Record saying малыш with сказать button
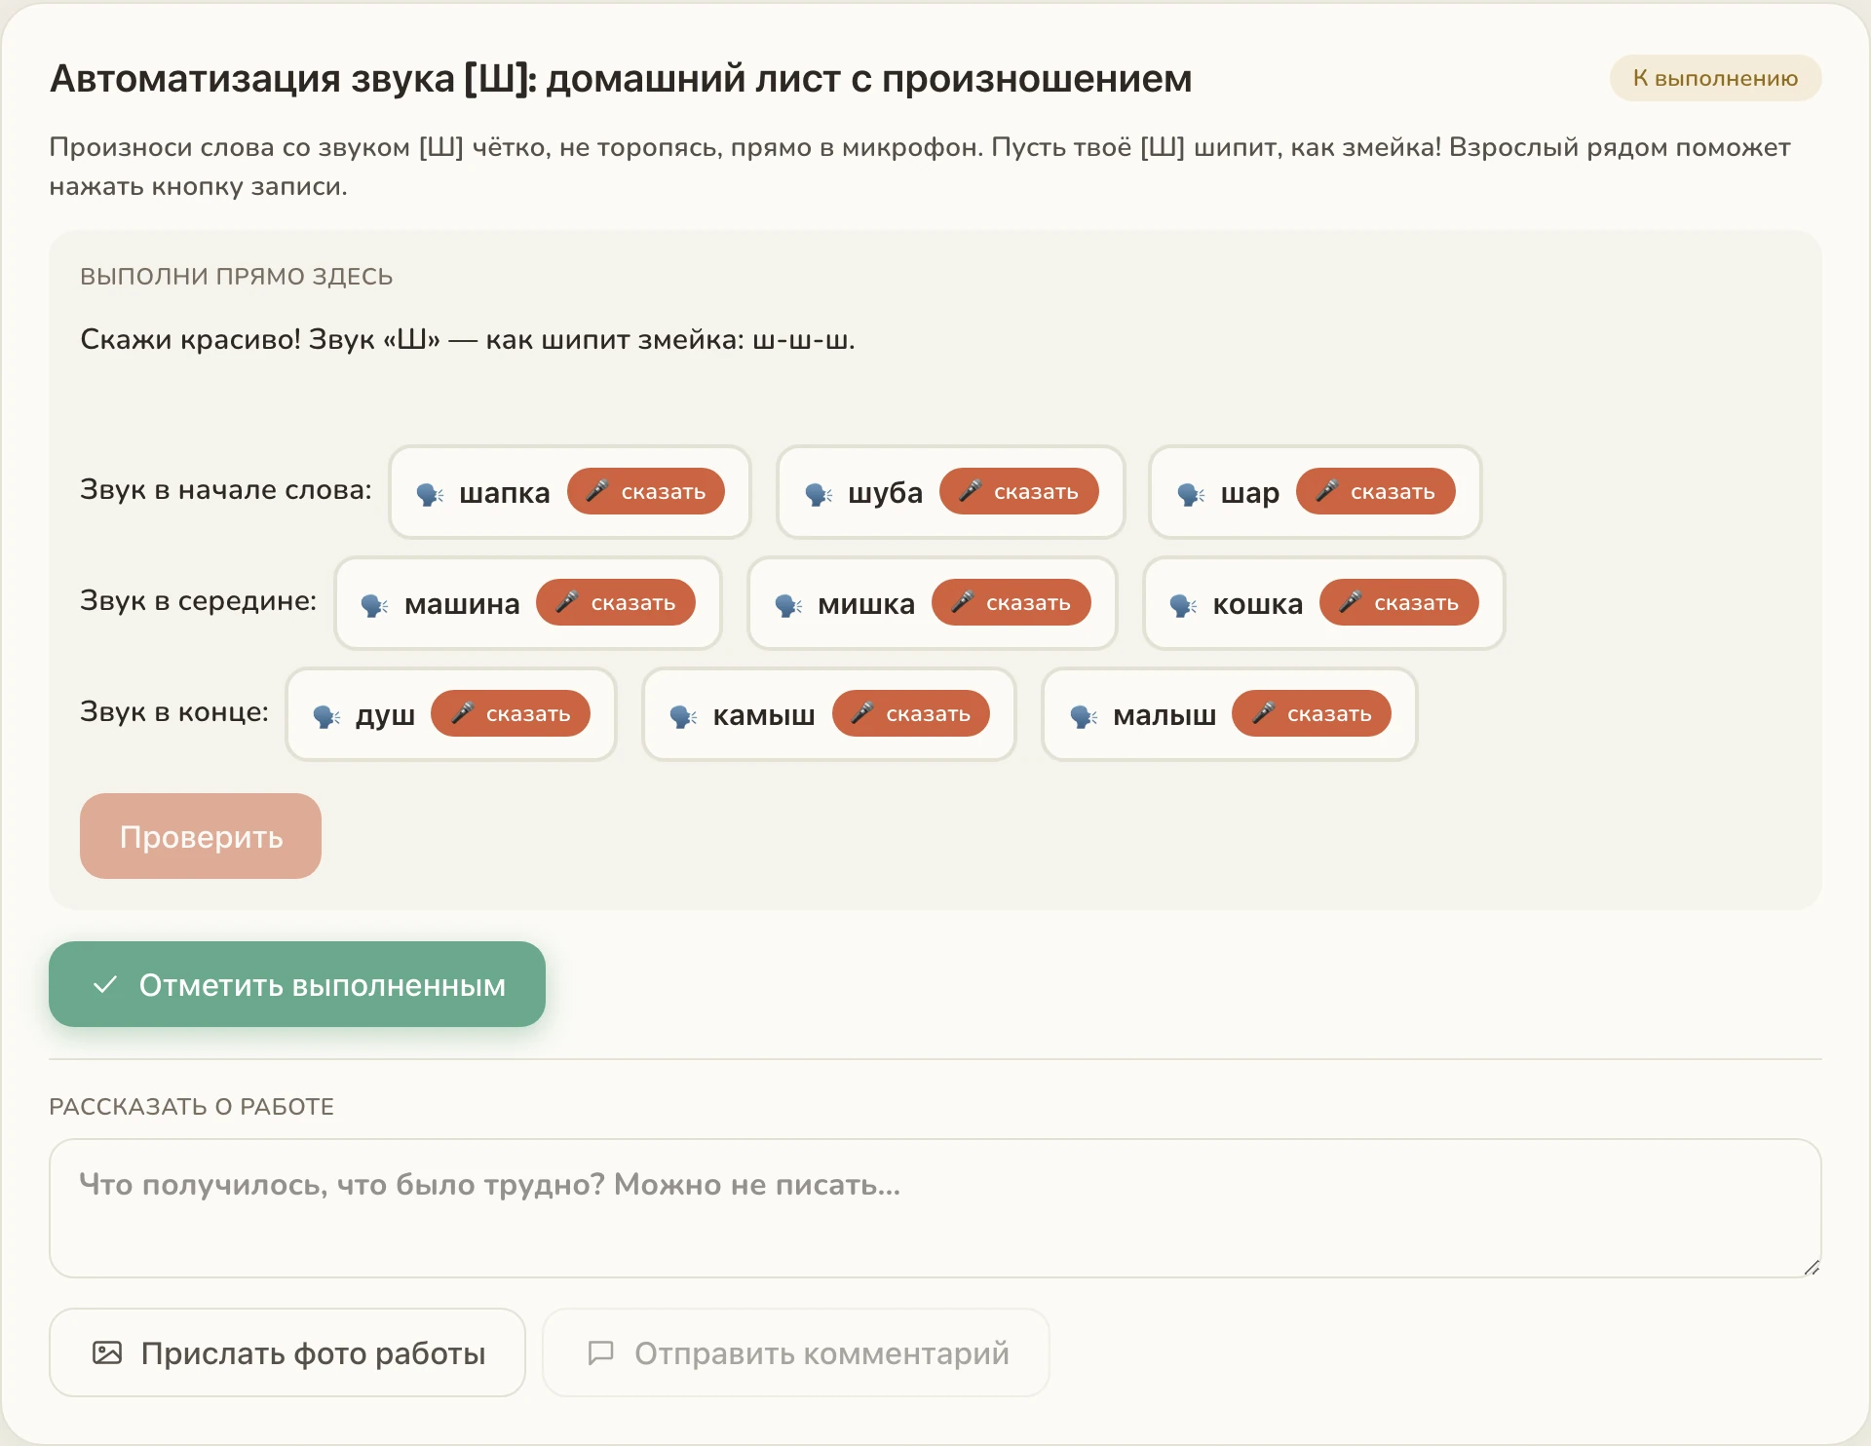The height and width of the screenshot is (1446, 1871). 1312,713
